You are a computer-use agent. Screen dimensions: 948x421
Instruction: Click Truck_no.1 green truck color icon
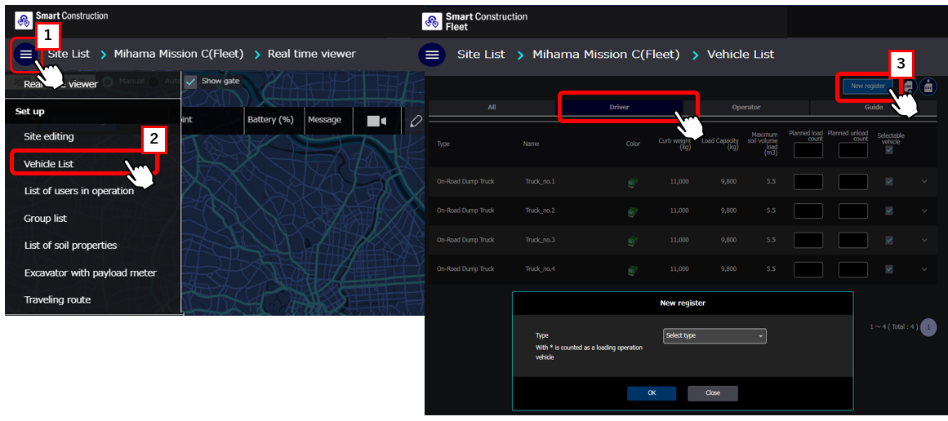click(632, 182)
